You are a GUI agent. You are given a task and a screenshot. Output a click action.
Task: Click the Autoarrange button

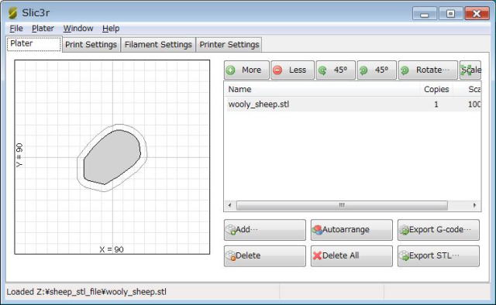pyautogui.click(x=351, y=230)
